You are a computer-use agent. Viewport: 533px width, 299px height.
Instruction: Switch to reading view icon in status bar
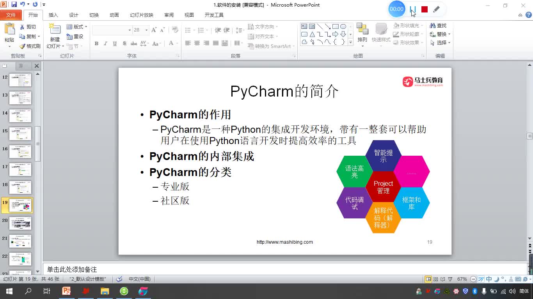pyautogui.click(x=442, y=279)
